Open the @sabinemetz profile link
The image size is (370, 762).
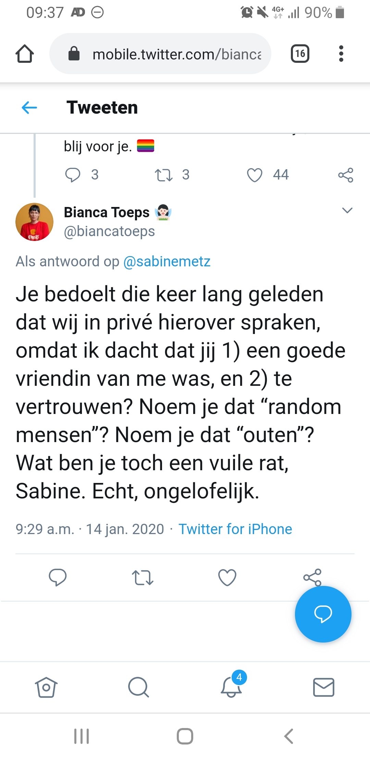pos(167,262)
